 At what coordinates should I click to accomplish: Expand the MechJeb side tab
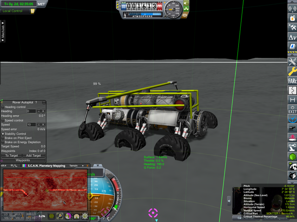(3, 31)
